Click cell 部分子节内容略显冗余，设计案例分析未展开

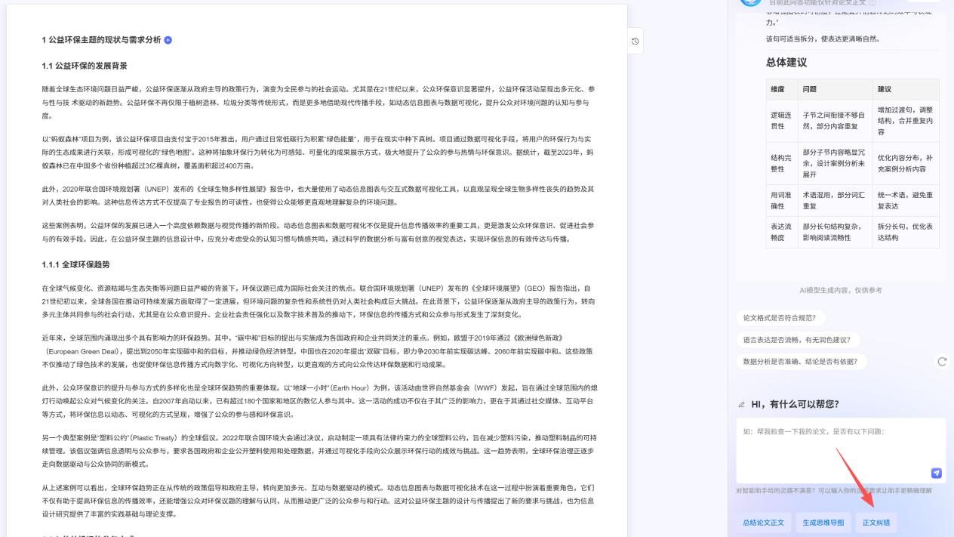tap(835, 164)
